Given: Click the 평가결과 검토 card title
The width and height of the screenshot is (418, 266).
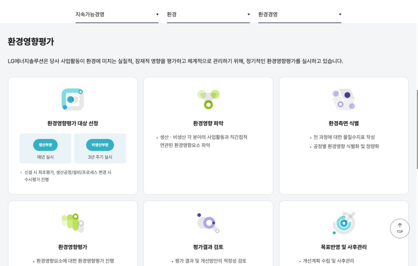Looking at the screenshot, I should (208, 247).
